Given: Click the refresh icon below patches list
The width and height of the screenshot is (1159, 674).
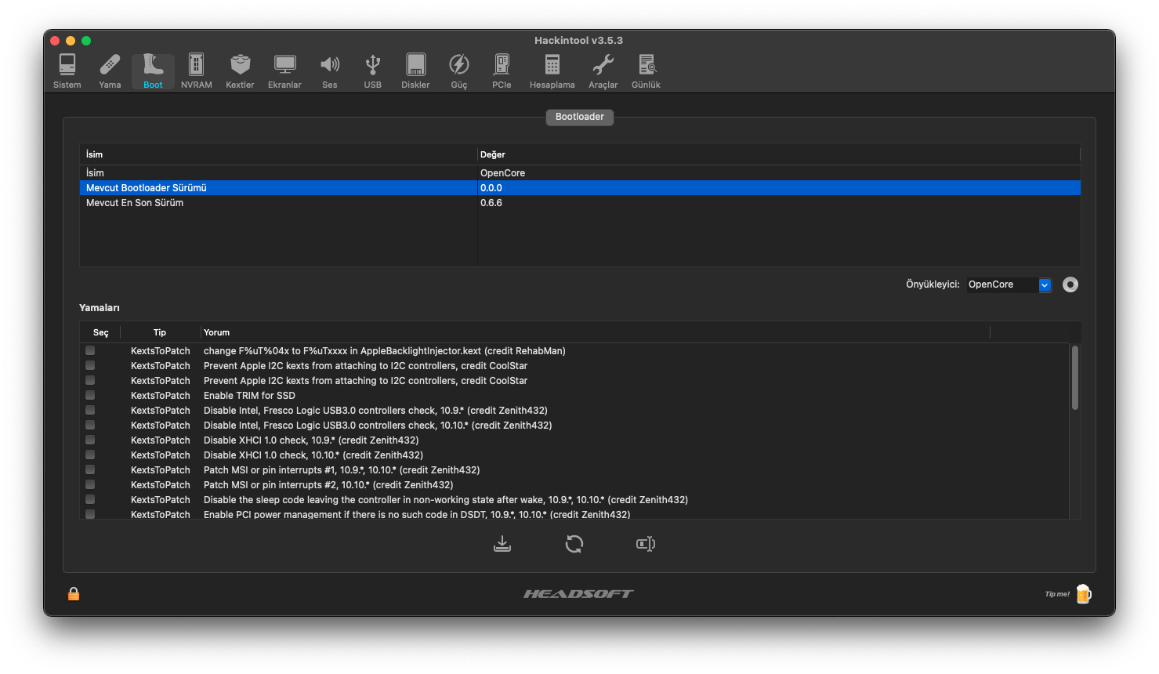Looking at the screenshot, I should tap(574, 544).
